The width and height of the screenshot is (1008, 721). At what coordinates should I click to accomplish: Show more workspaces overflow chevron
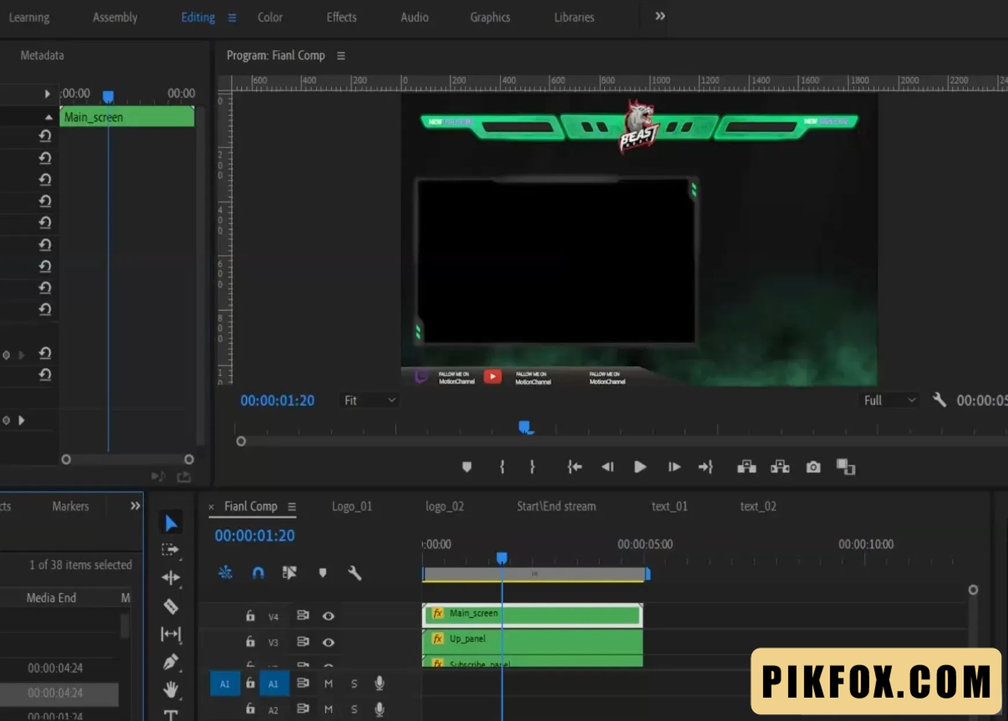[x=660, y=16]
